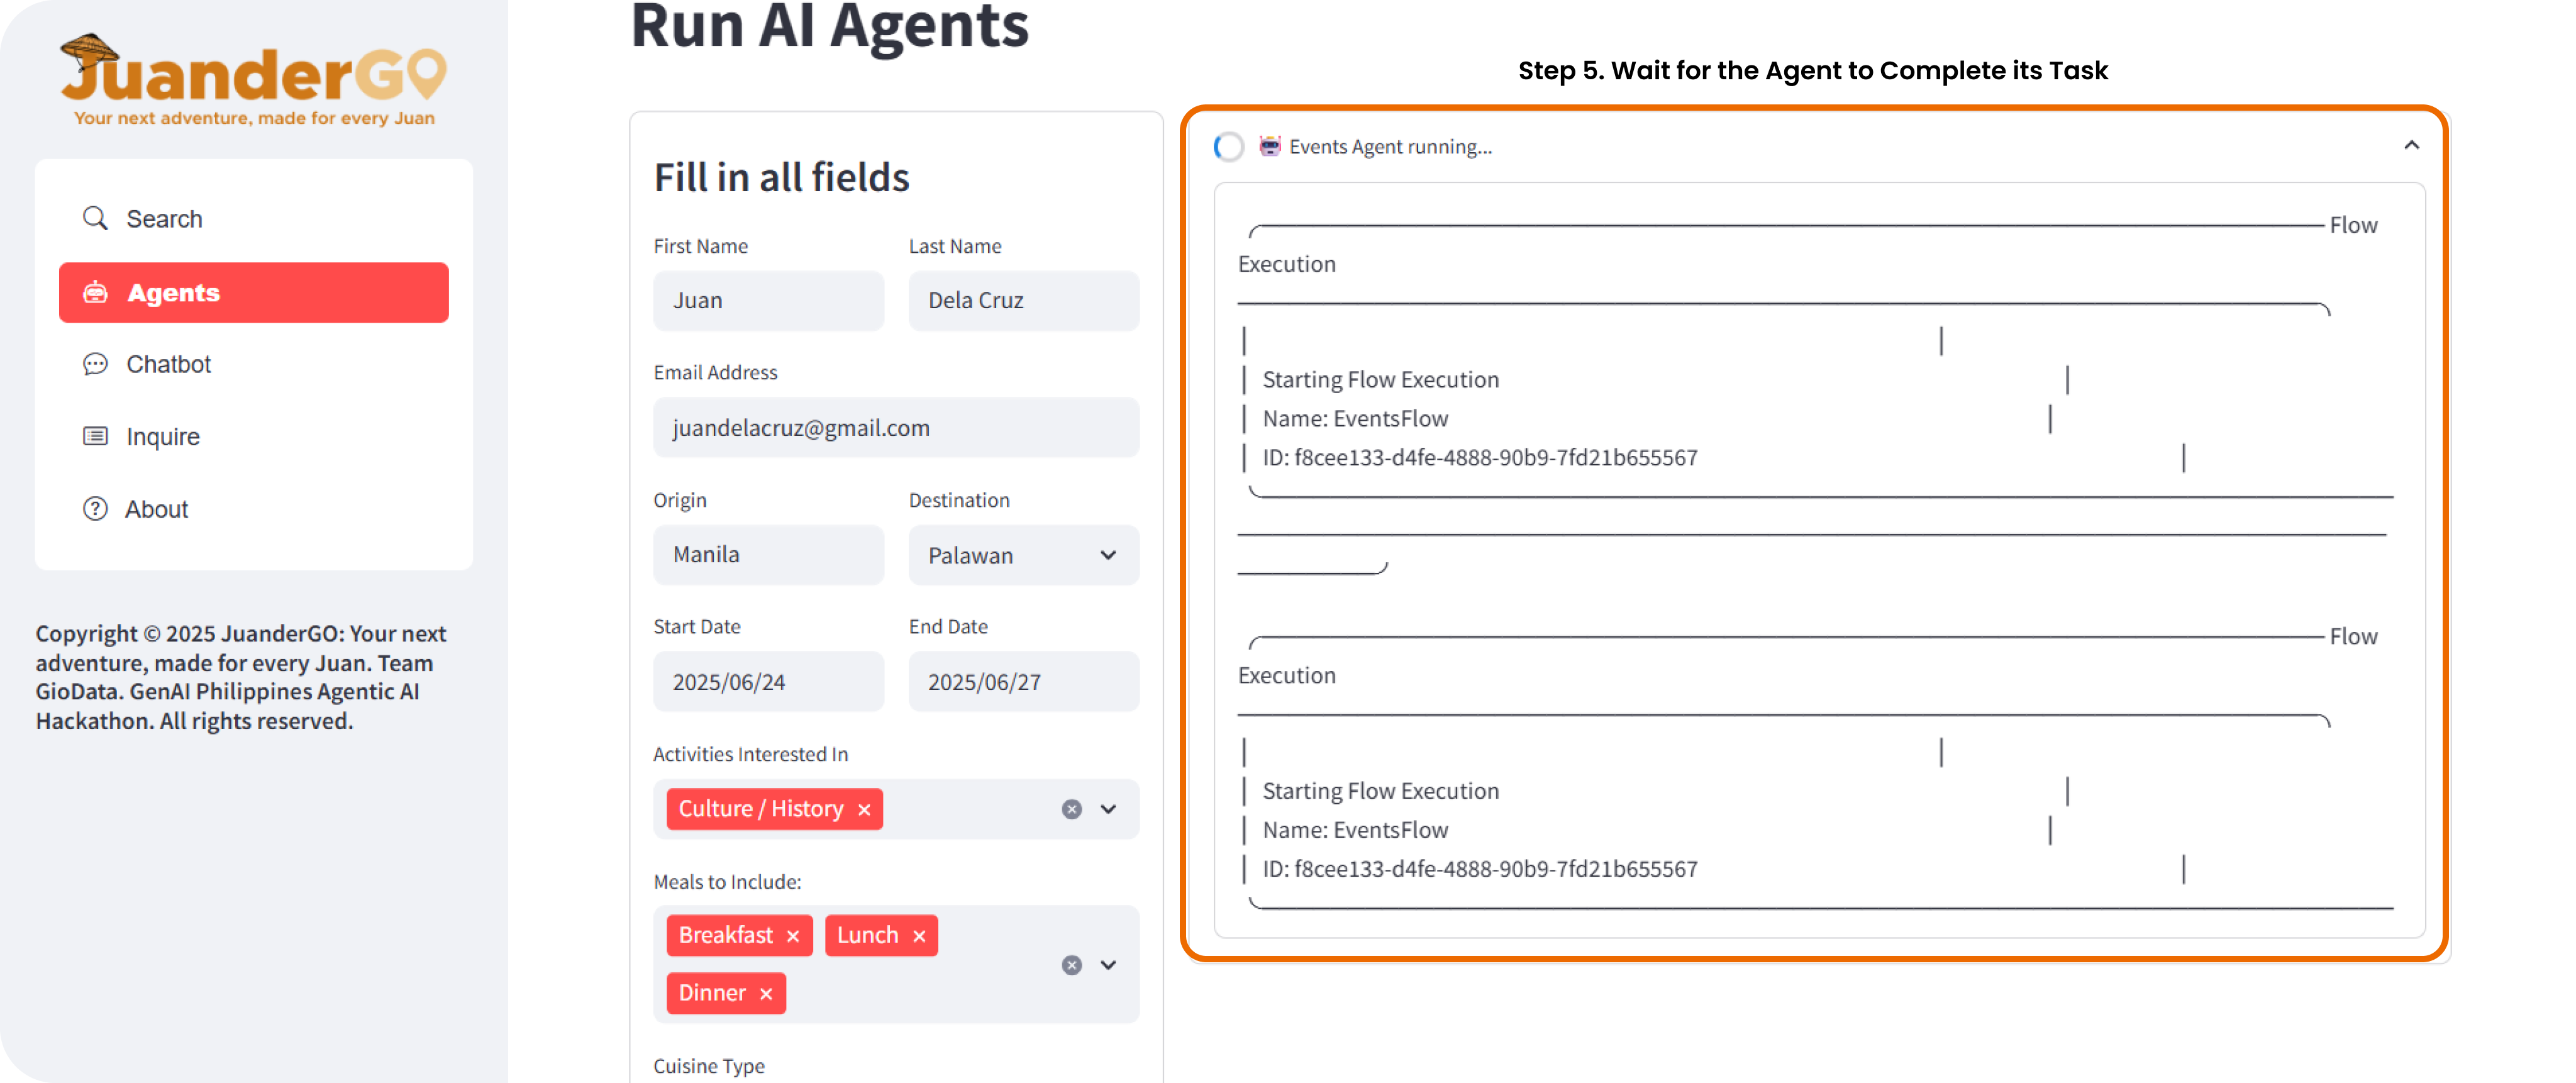Click the Last Name field with Dela Cruz
Viewport: 2576px width, 1083px height.
(1023, 300)
